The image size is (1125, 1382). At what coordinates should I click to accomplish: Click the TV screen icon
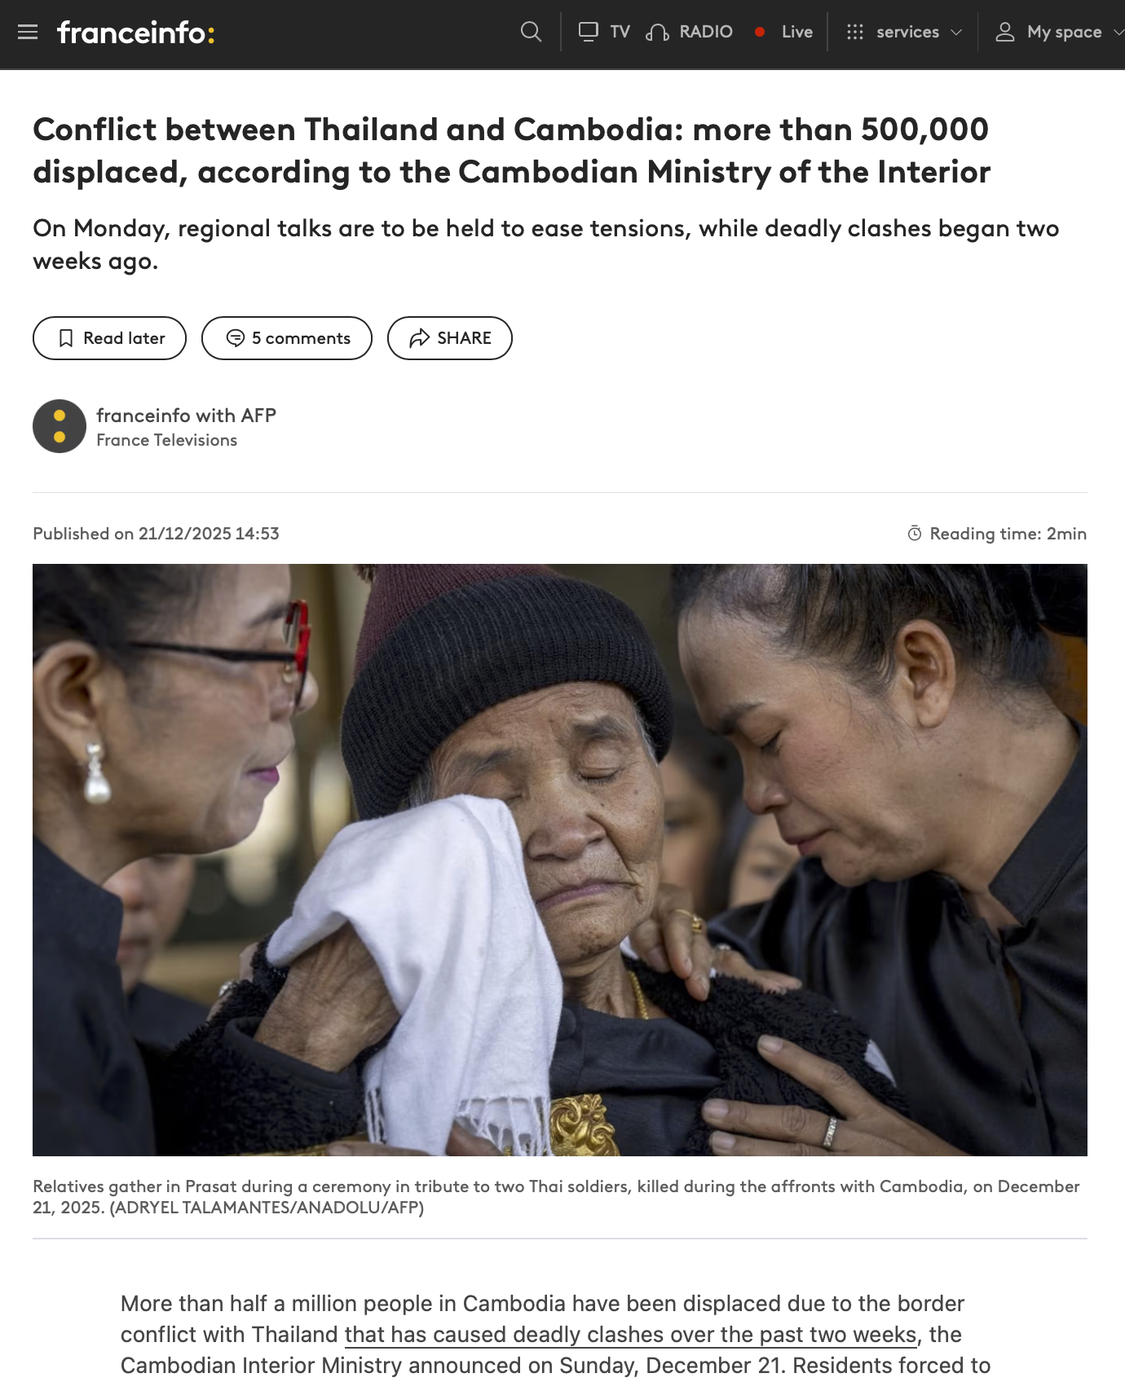588,32
